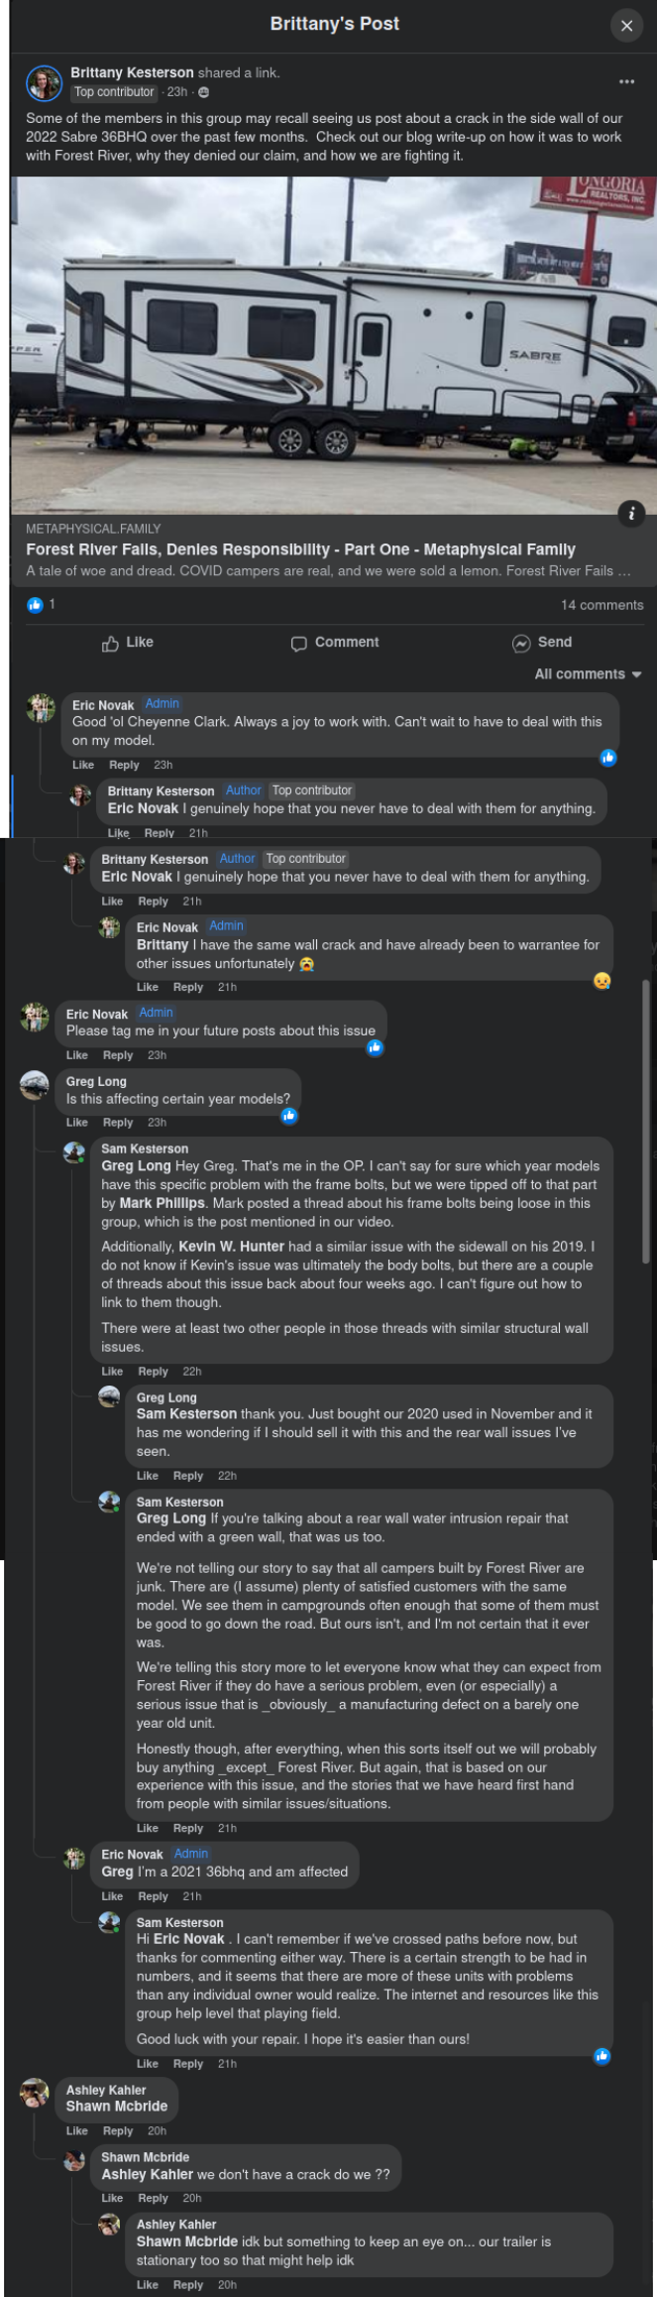This screenshot has height=2297, width=657.
Task: Like Eric Novak's 'Please tag me' comment
Action: [x=76, y=1055]
